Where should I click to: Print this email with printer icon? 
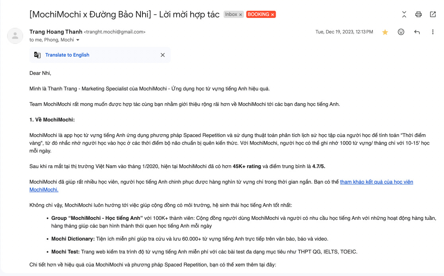click(x=419, y=14)
